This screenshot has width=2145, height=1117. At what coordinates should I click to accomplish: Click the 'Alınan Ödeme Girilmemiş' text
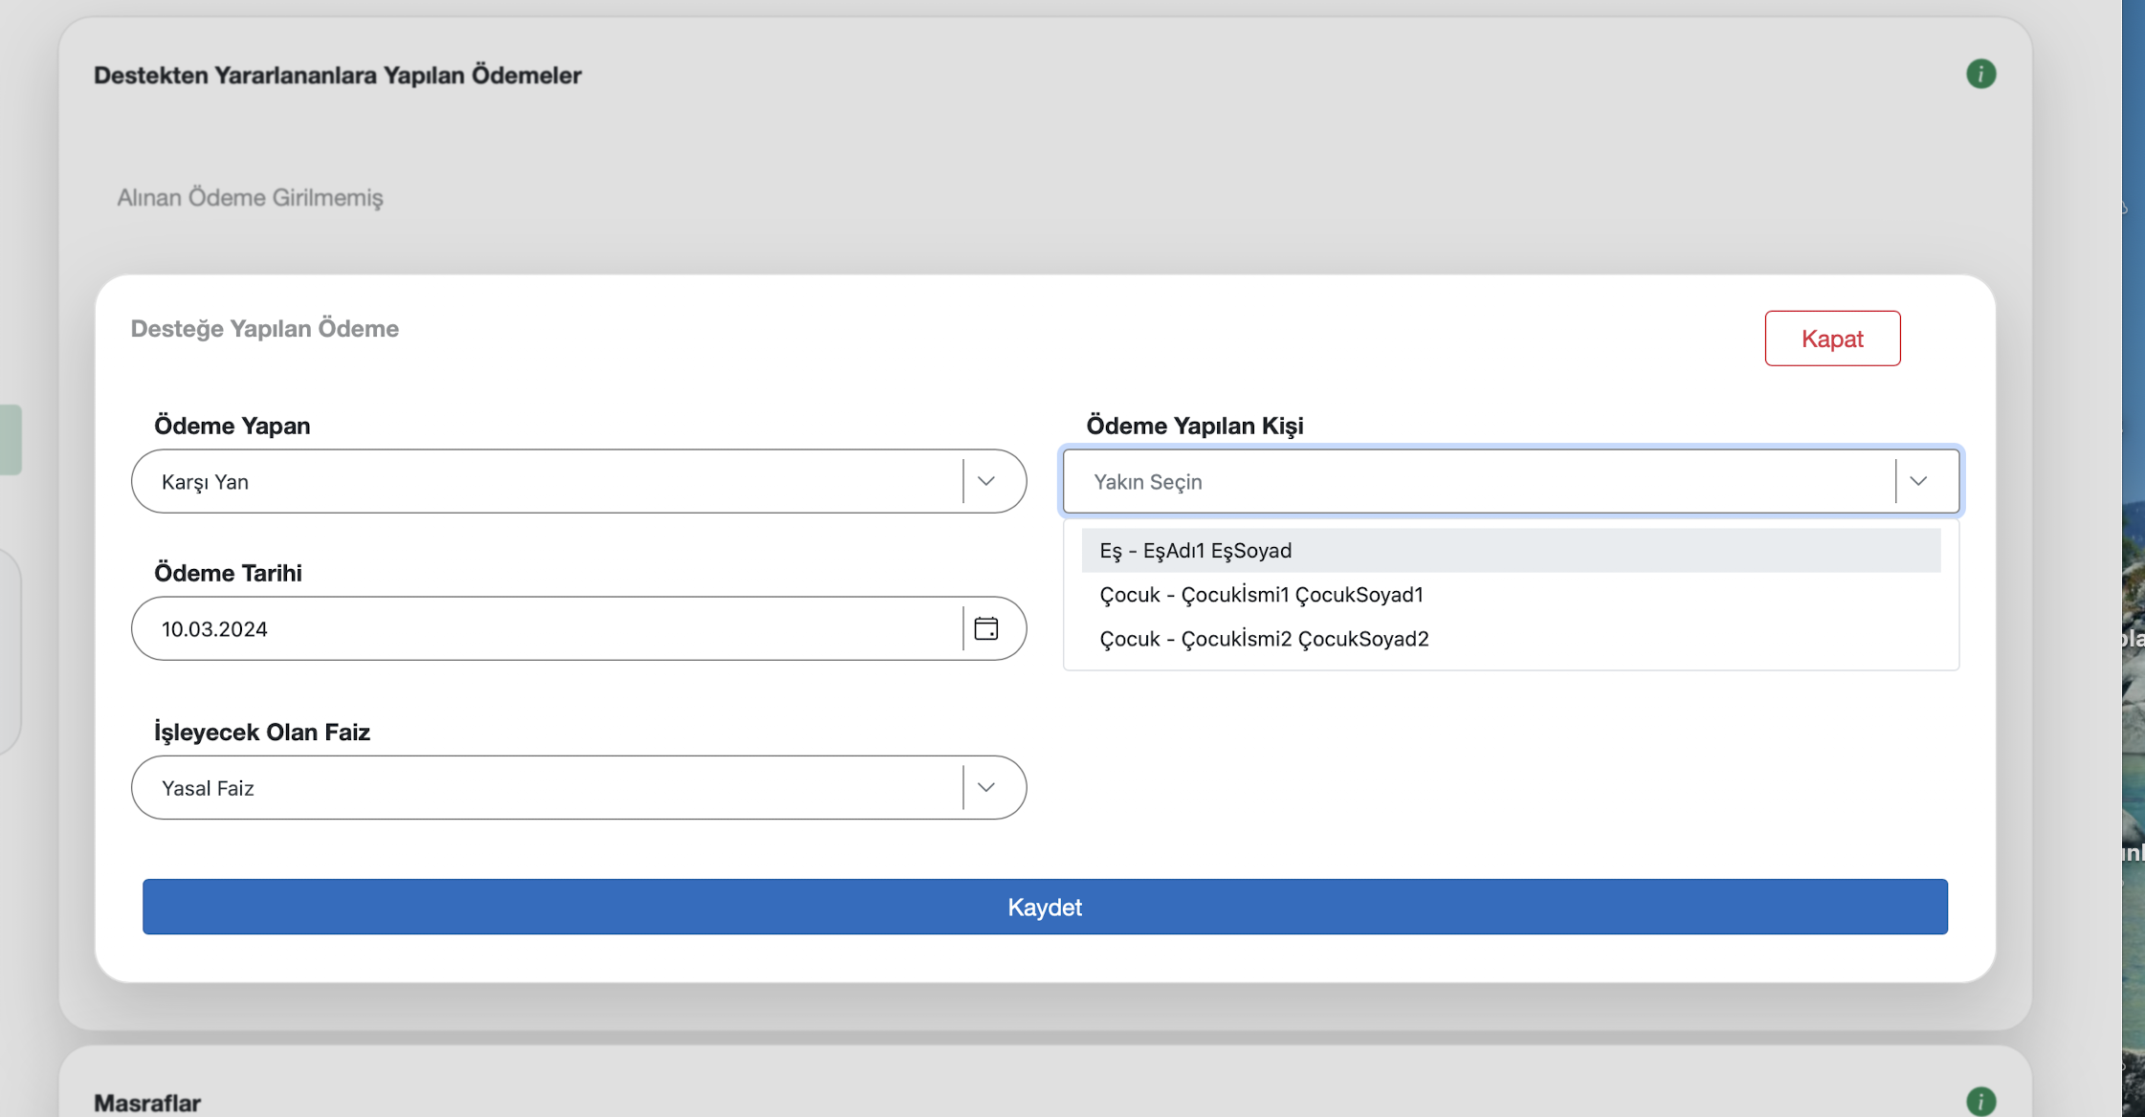[250, 198]
